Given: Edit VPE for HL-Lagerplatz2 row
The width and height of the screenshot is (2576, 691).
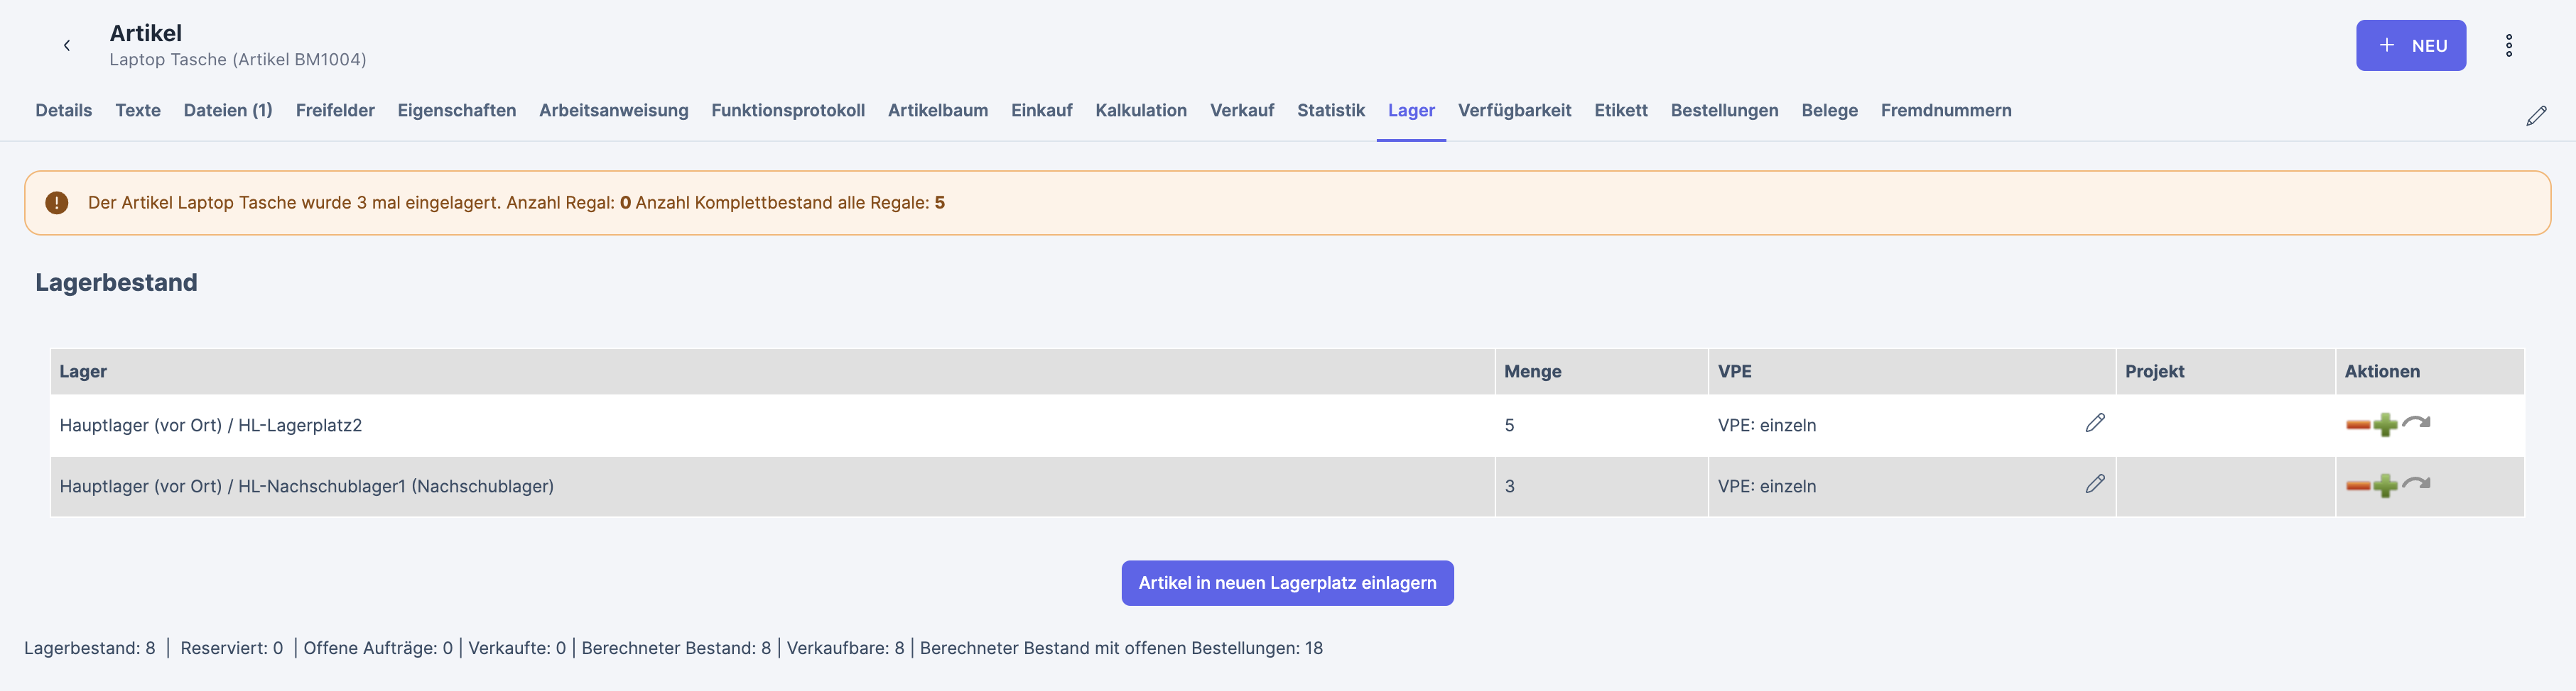Looking at the screenshot, I should pos(2094,424).
